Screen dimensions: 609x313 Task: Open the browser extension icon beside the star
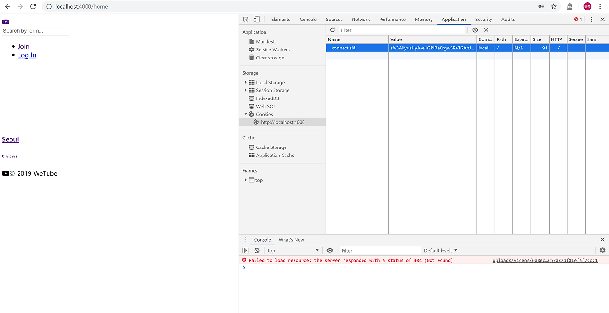(570, 6)
